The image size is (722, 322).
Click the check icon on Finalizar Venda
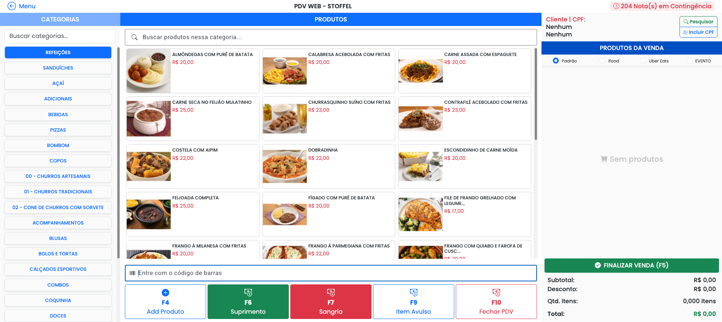[598, 265]
